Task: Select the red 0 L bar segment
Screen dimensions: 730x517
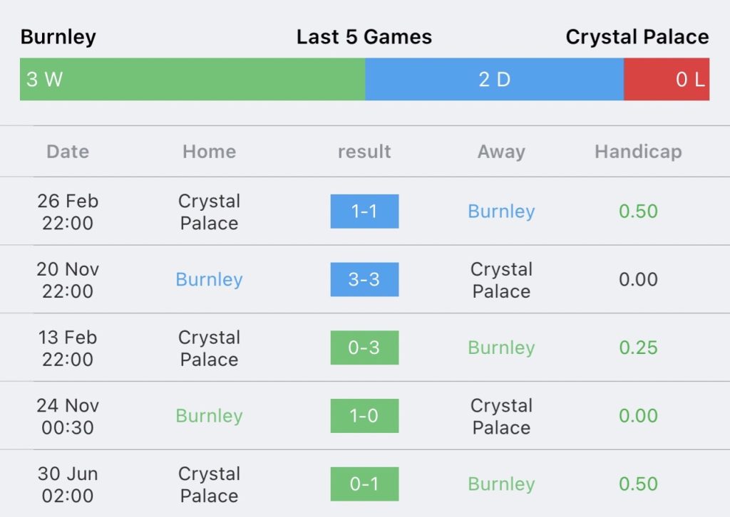Action: click(x=666, y=79)
